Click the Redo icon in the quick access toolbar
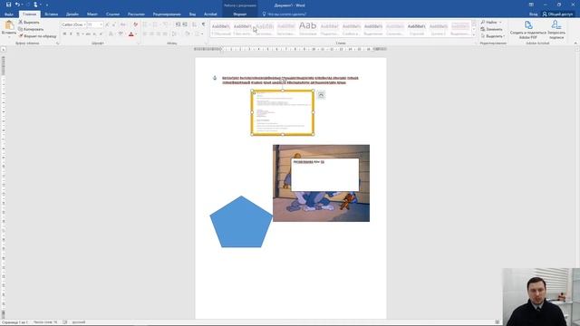This screenshot has width=580, height=326. tap(28, 5)
